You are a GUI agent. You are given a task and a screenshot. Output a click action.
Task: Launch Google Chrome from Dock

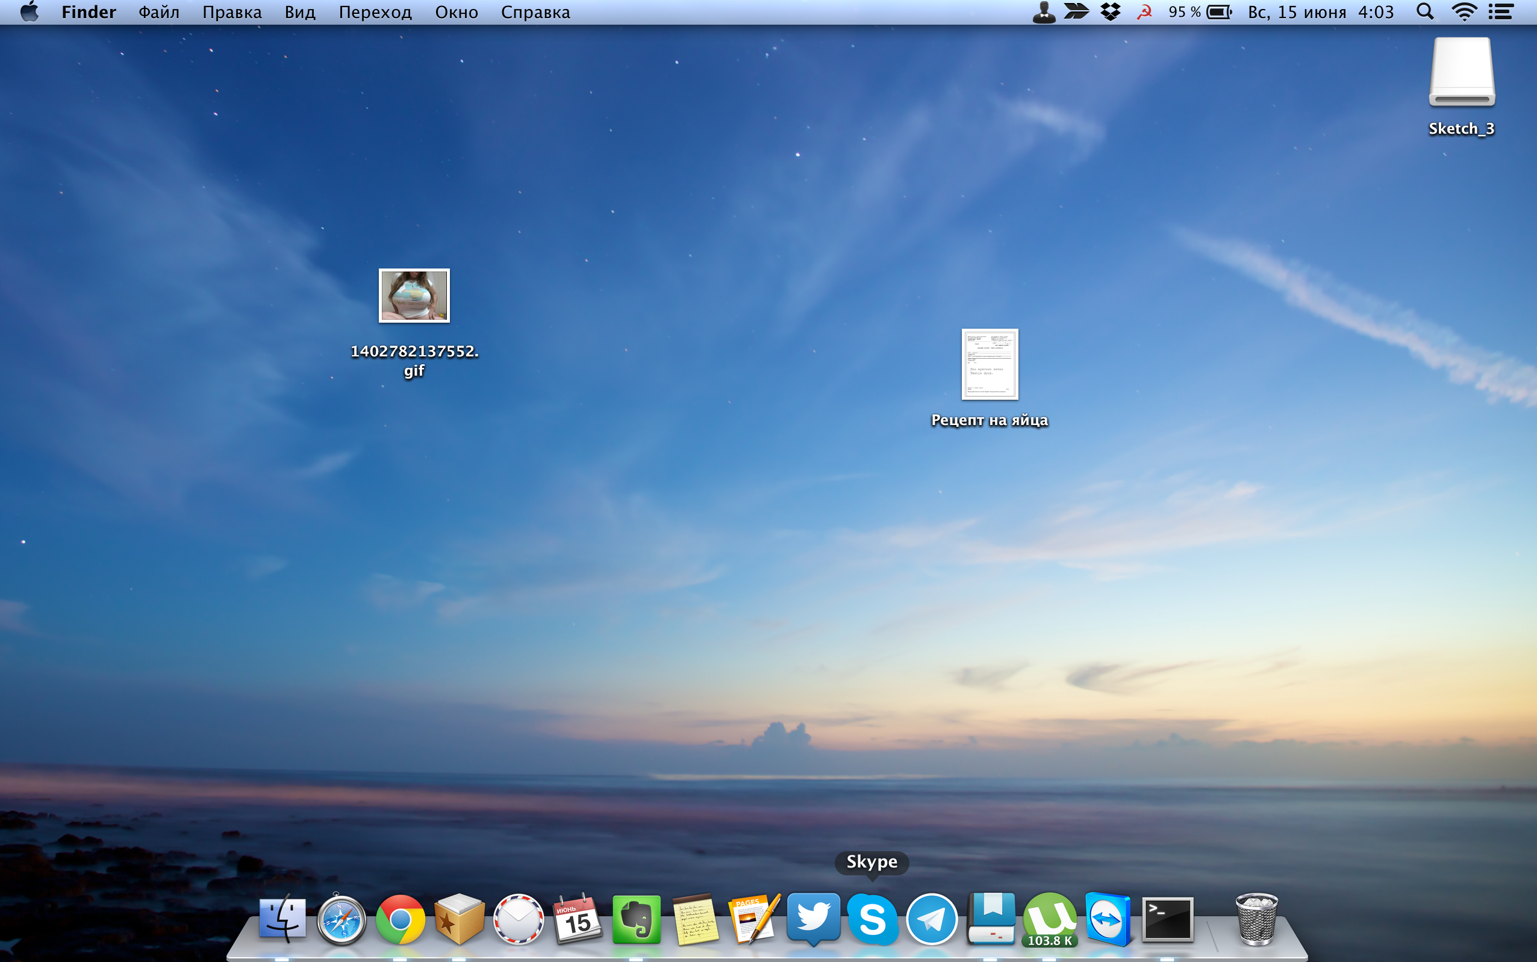[x=401, y=919]
